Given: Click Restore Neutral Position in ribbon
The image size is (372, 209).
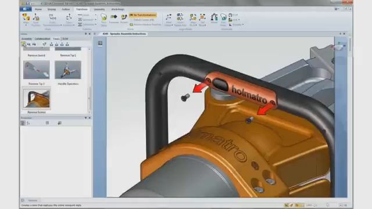Looking at the screenshot, I should click(145, 24).
